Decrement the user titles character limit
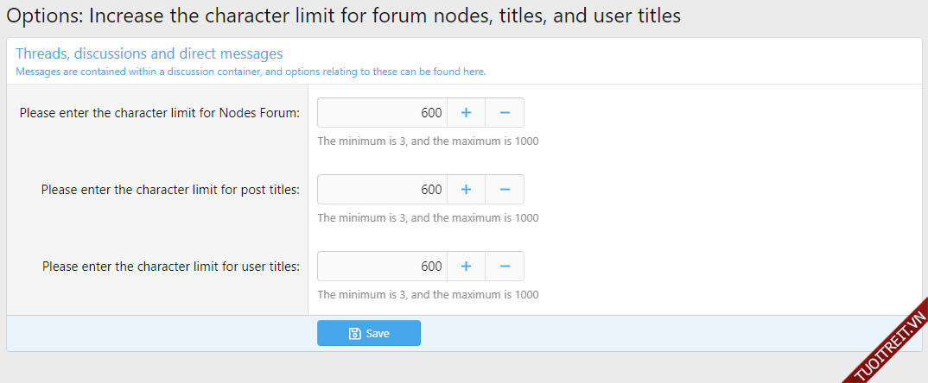Viewport: 928px width, 383px height. point(505,267)
